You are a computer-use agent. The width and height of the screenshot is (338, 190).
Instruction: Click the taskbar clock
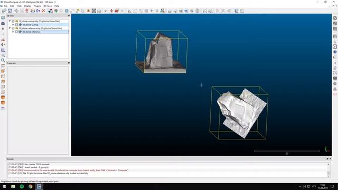pos(323,186)
